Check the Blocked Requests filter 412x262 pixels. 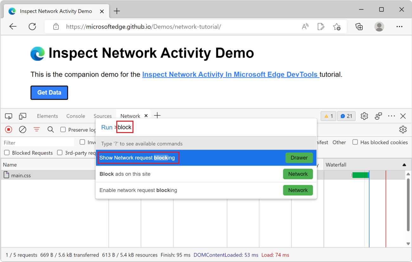(x=7, y=153)
